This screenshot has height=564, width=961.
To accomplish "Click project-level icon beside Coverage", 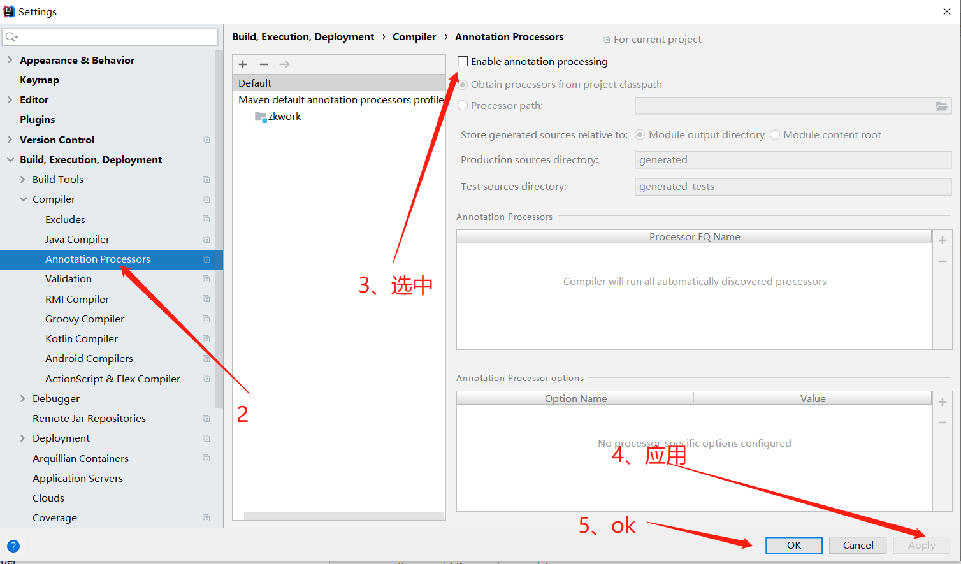I will coord(206,518).
